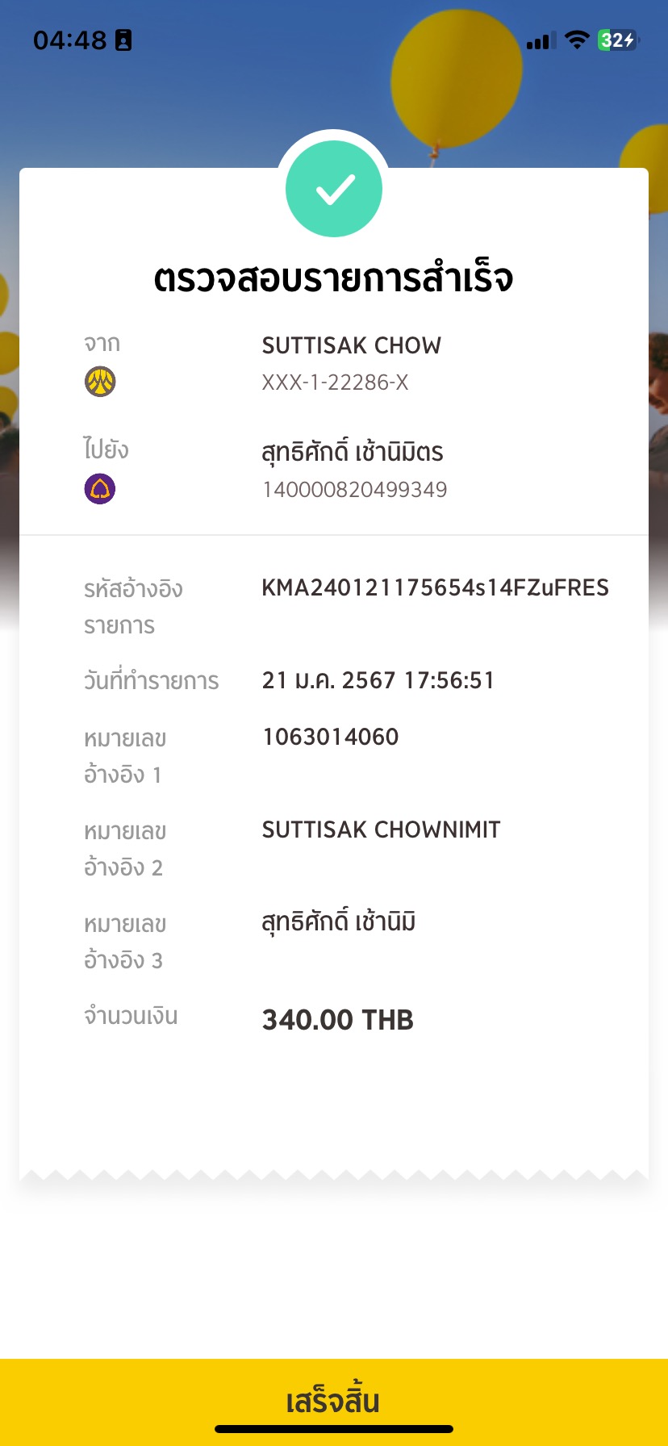
Task: Tap reference number 1063014060
Action: pos(330,737)
